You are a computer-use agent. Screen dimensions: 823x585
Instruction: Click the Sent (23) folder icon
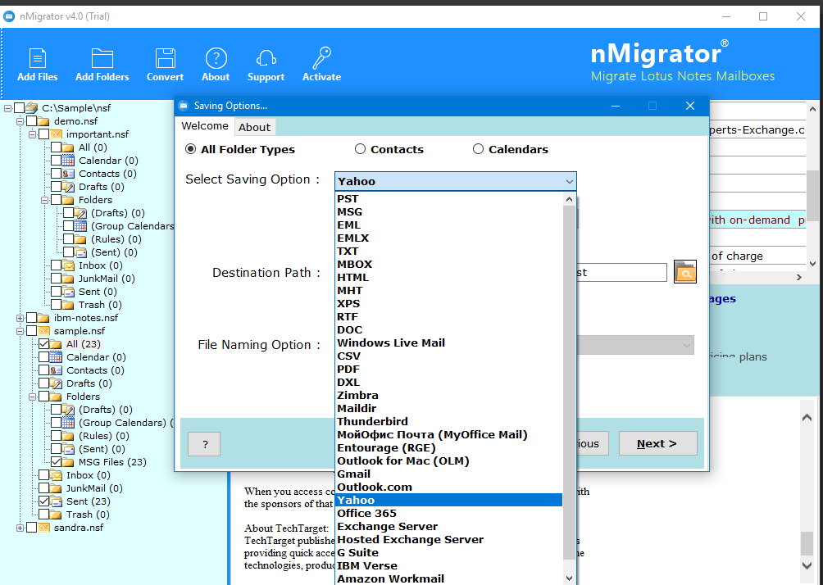57,501
